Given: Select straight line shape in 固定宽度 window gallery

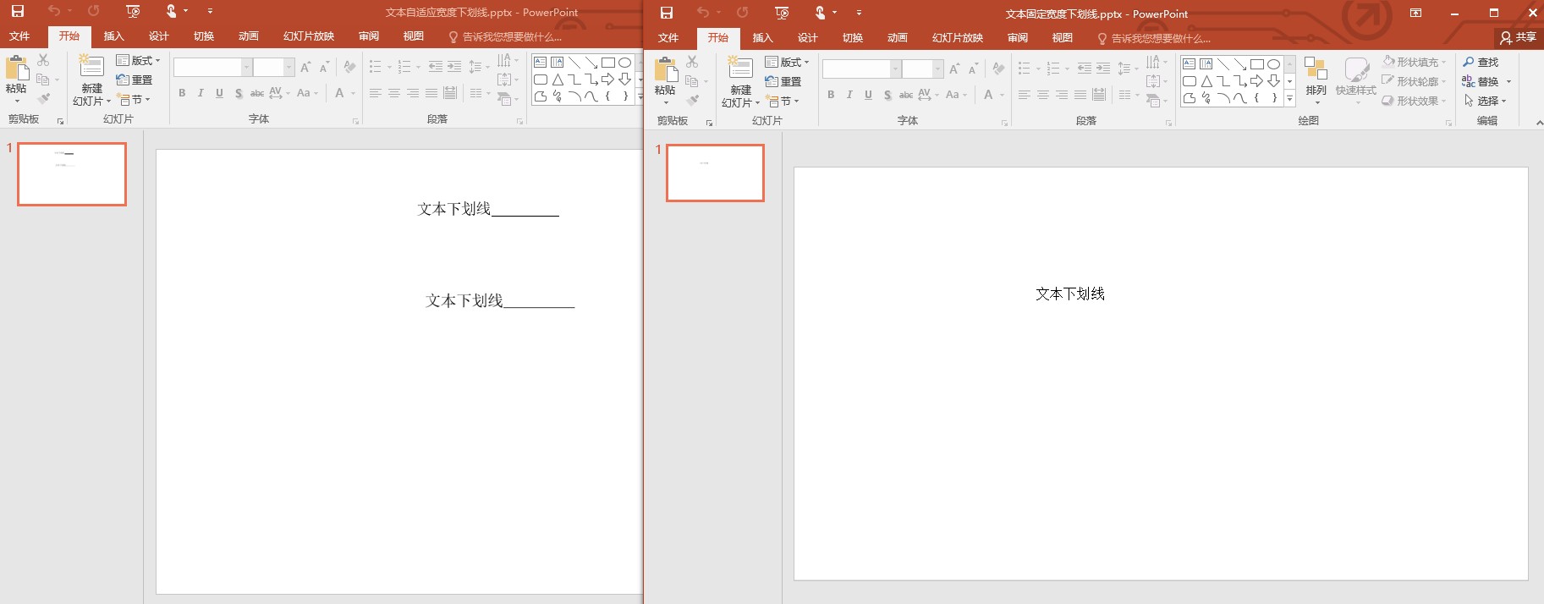Looking at the screenshot, I should [x=1223, y=64].
